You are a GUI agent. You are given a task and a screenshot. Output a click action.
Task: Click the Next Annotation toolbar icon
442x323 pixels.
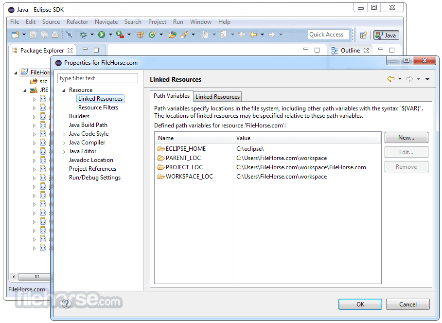coord(205,35)
